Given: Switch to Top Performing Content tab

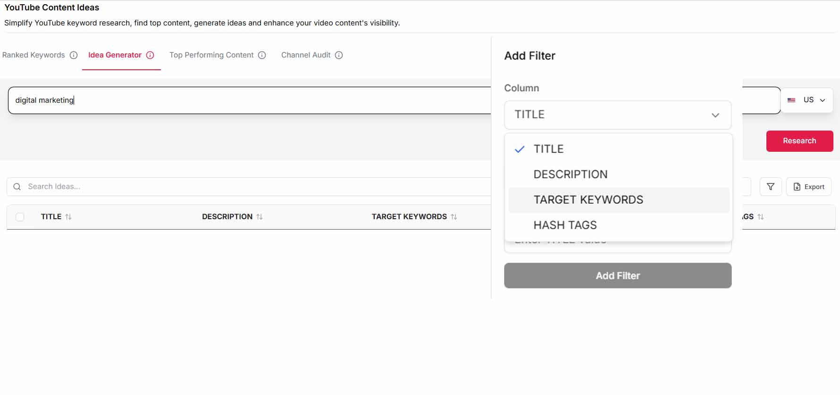Looking at the screenshot, I should pos(211,55).
